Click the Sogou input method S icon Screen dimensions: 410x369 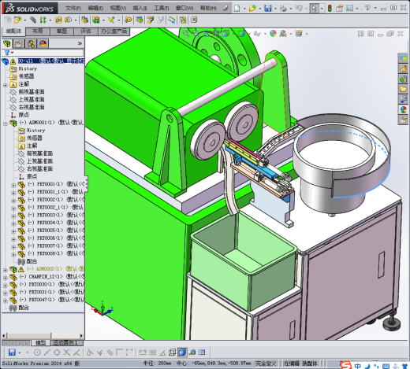pos(346,365)
